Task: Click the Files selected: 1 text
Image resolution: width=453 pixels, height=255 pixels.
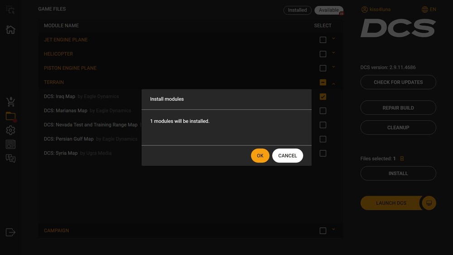Action: (378, 159)
